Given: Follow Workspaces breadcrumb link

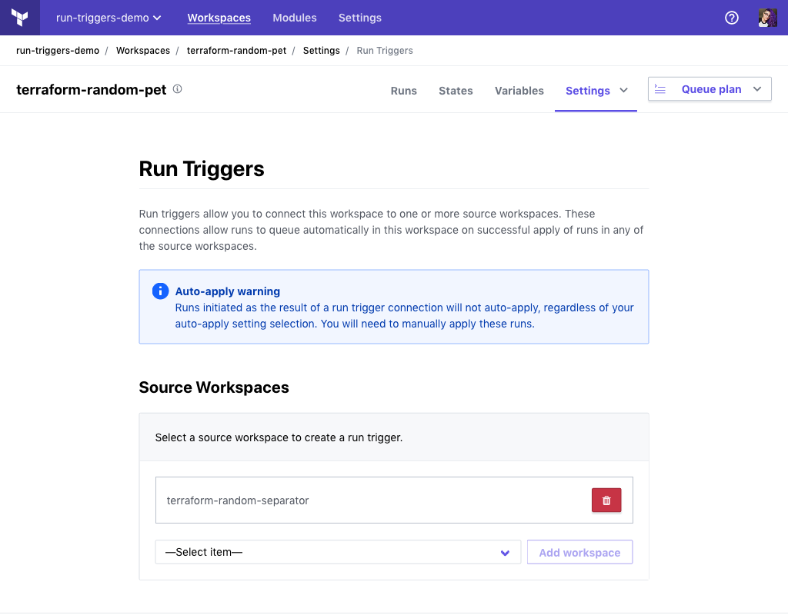Looking at the screenshot, I should click(x=142, y=51).
